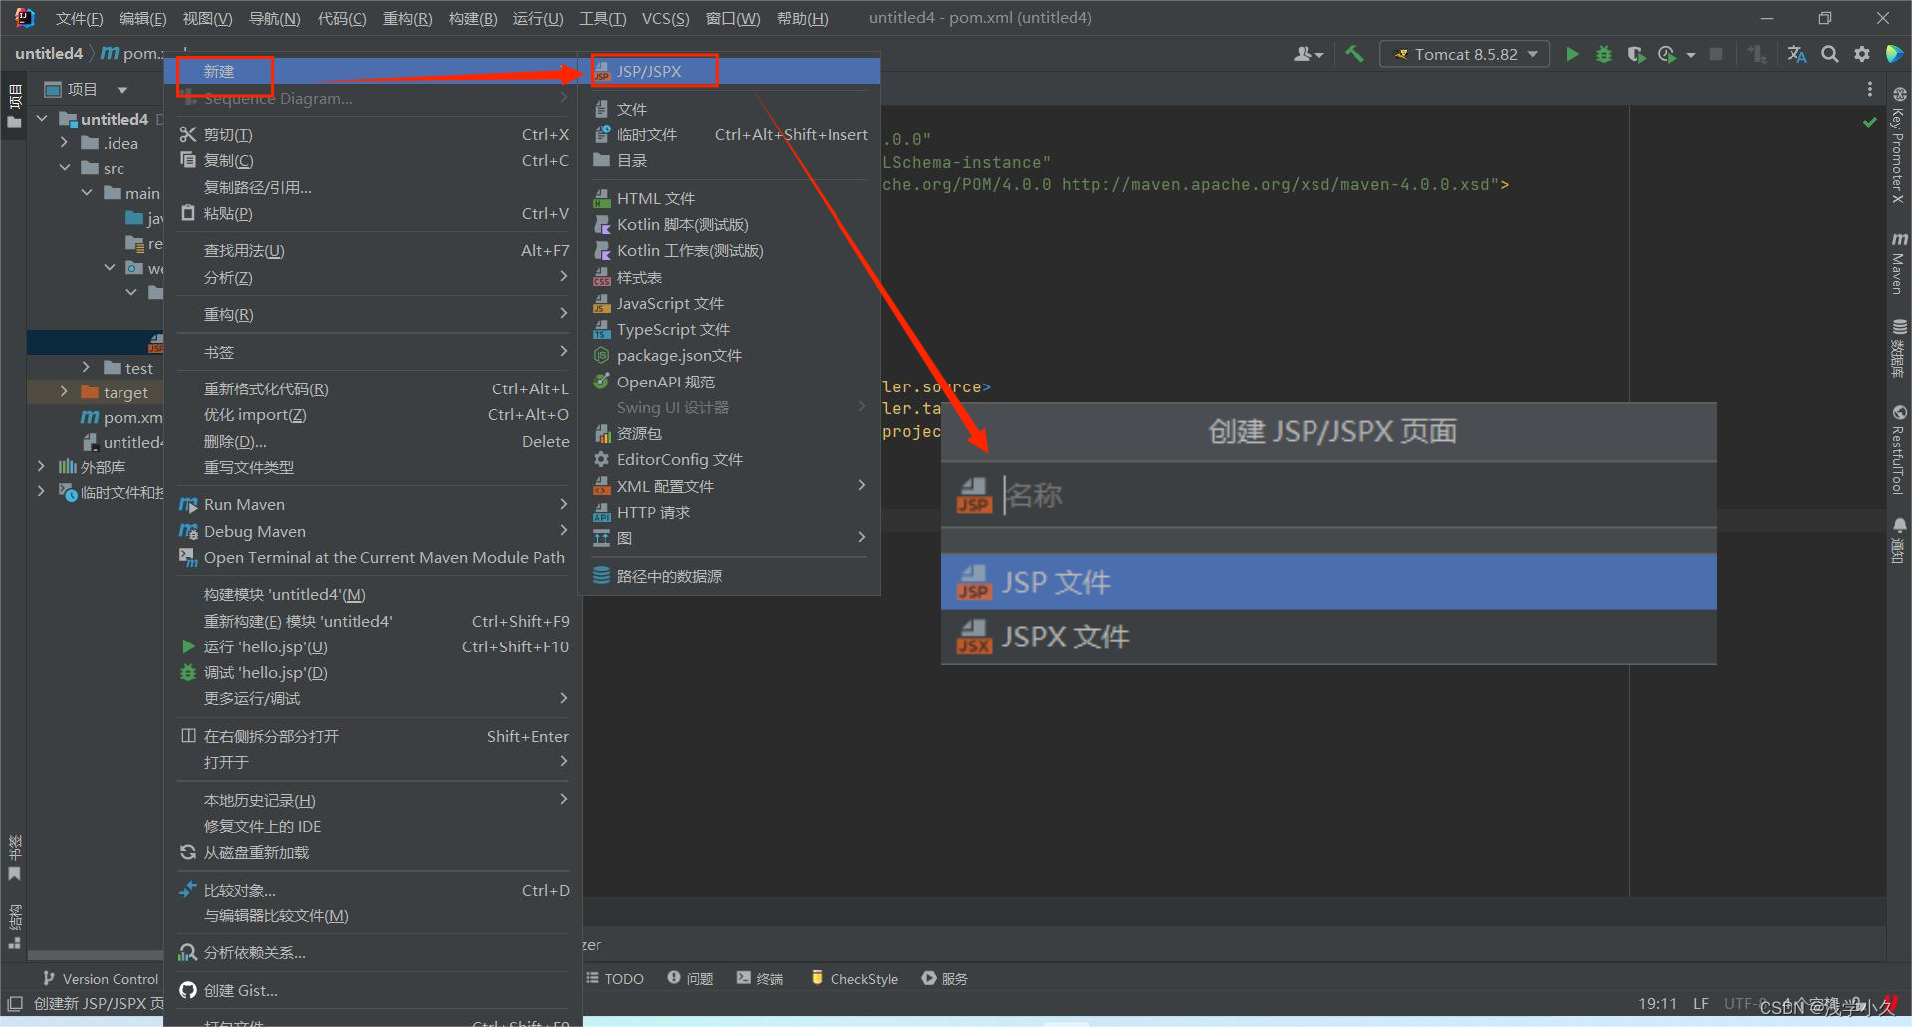Select HTML 文件 in the New submenu
Screen dimensions: 1912x1027
[x=729, y=198]
